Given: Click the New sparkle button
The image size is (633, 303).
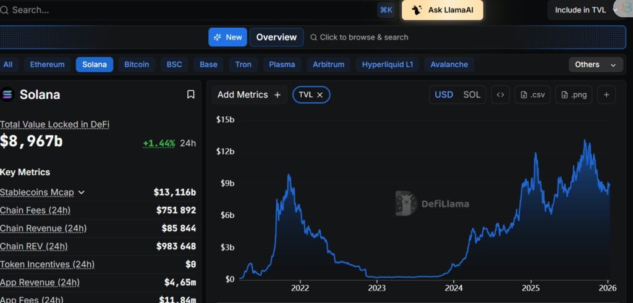Looking at the screenshot, I should click(227, 37).
